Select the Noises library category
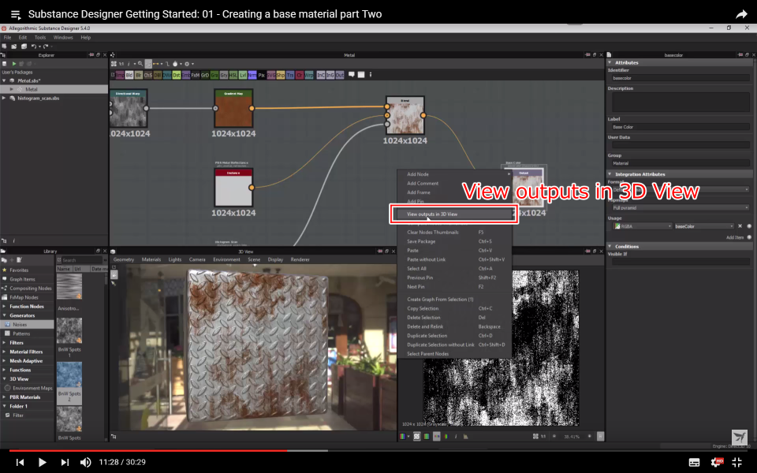 tap(27, 325)
